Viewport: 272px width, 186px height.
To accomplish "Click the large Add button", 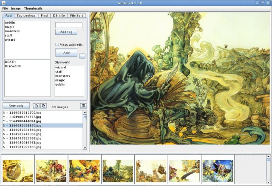I will 66,53.
